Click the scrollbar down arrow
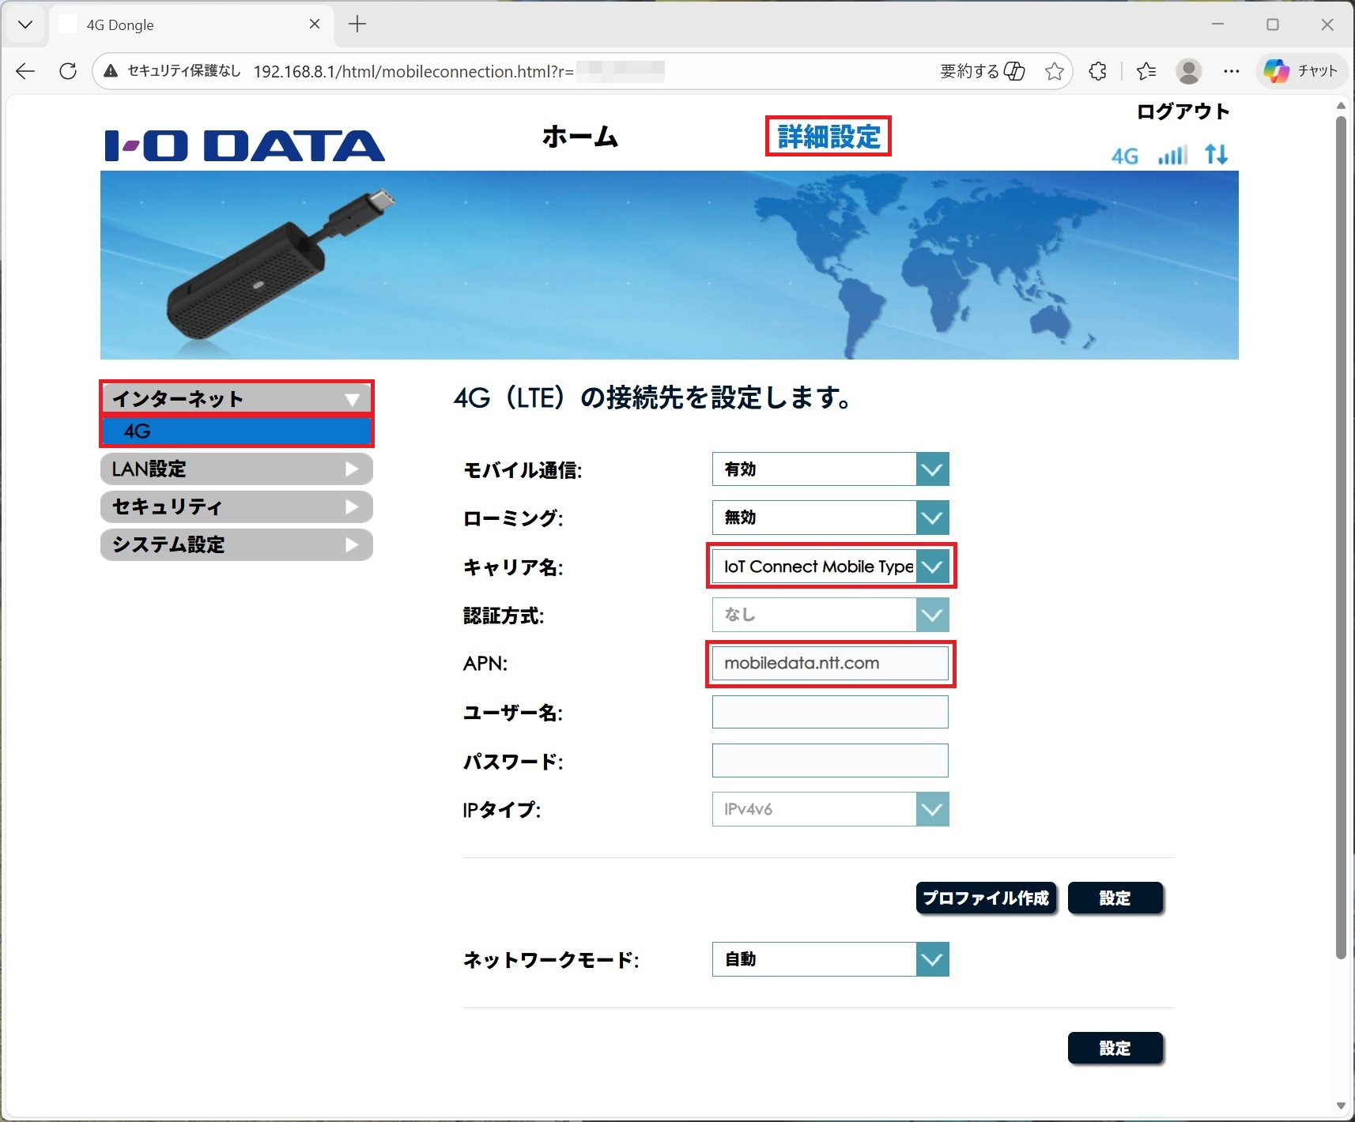The height and width of the screenshot is (1122, 1355). coord(1341,1105)
